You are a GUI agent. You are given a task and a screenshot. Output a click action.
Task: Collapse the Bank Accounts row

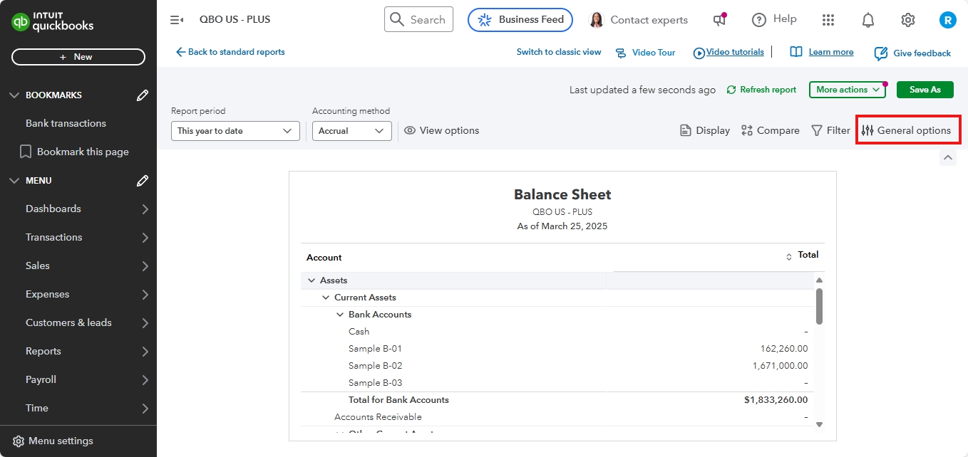[x=340, y=315]
